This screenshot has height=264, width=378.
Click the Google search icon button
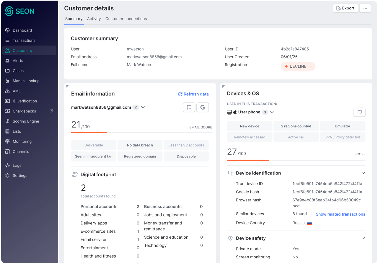pos(203,107)
